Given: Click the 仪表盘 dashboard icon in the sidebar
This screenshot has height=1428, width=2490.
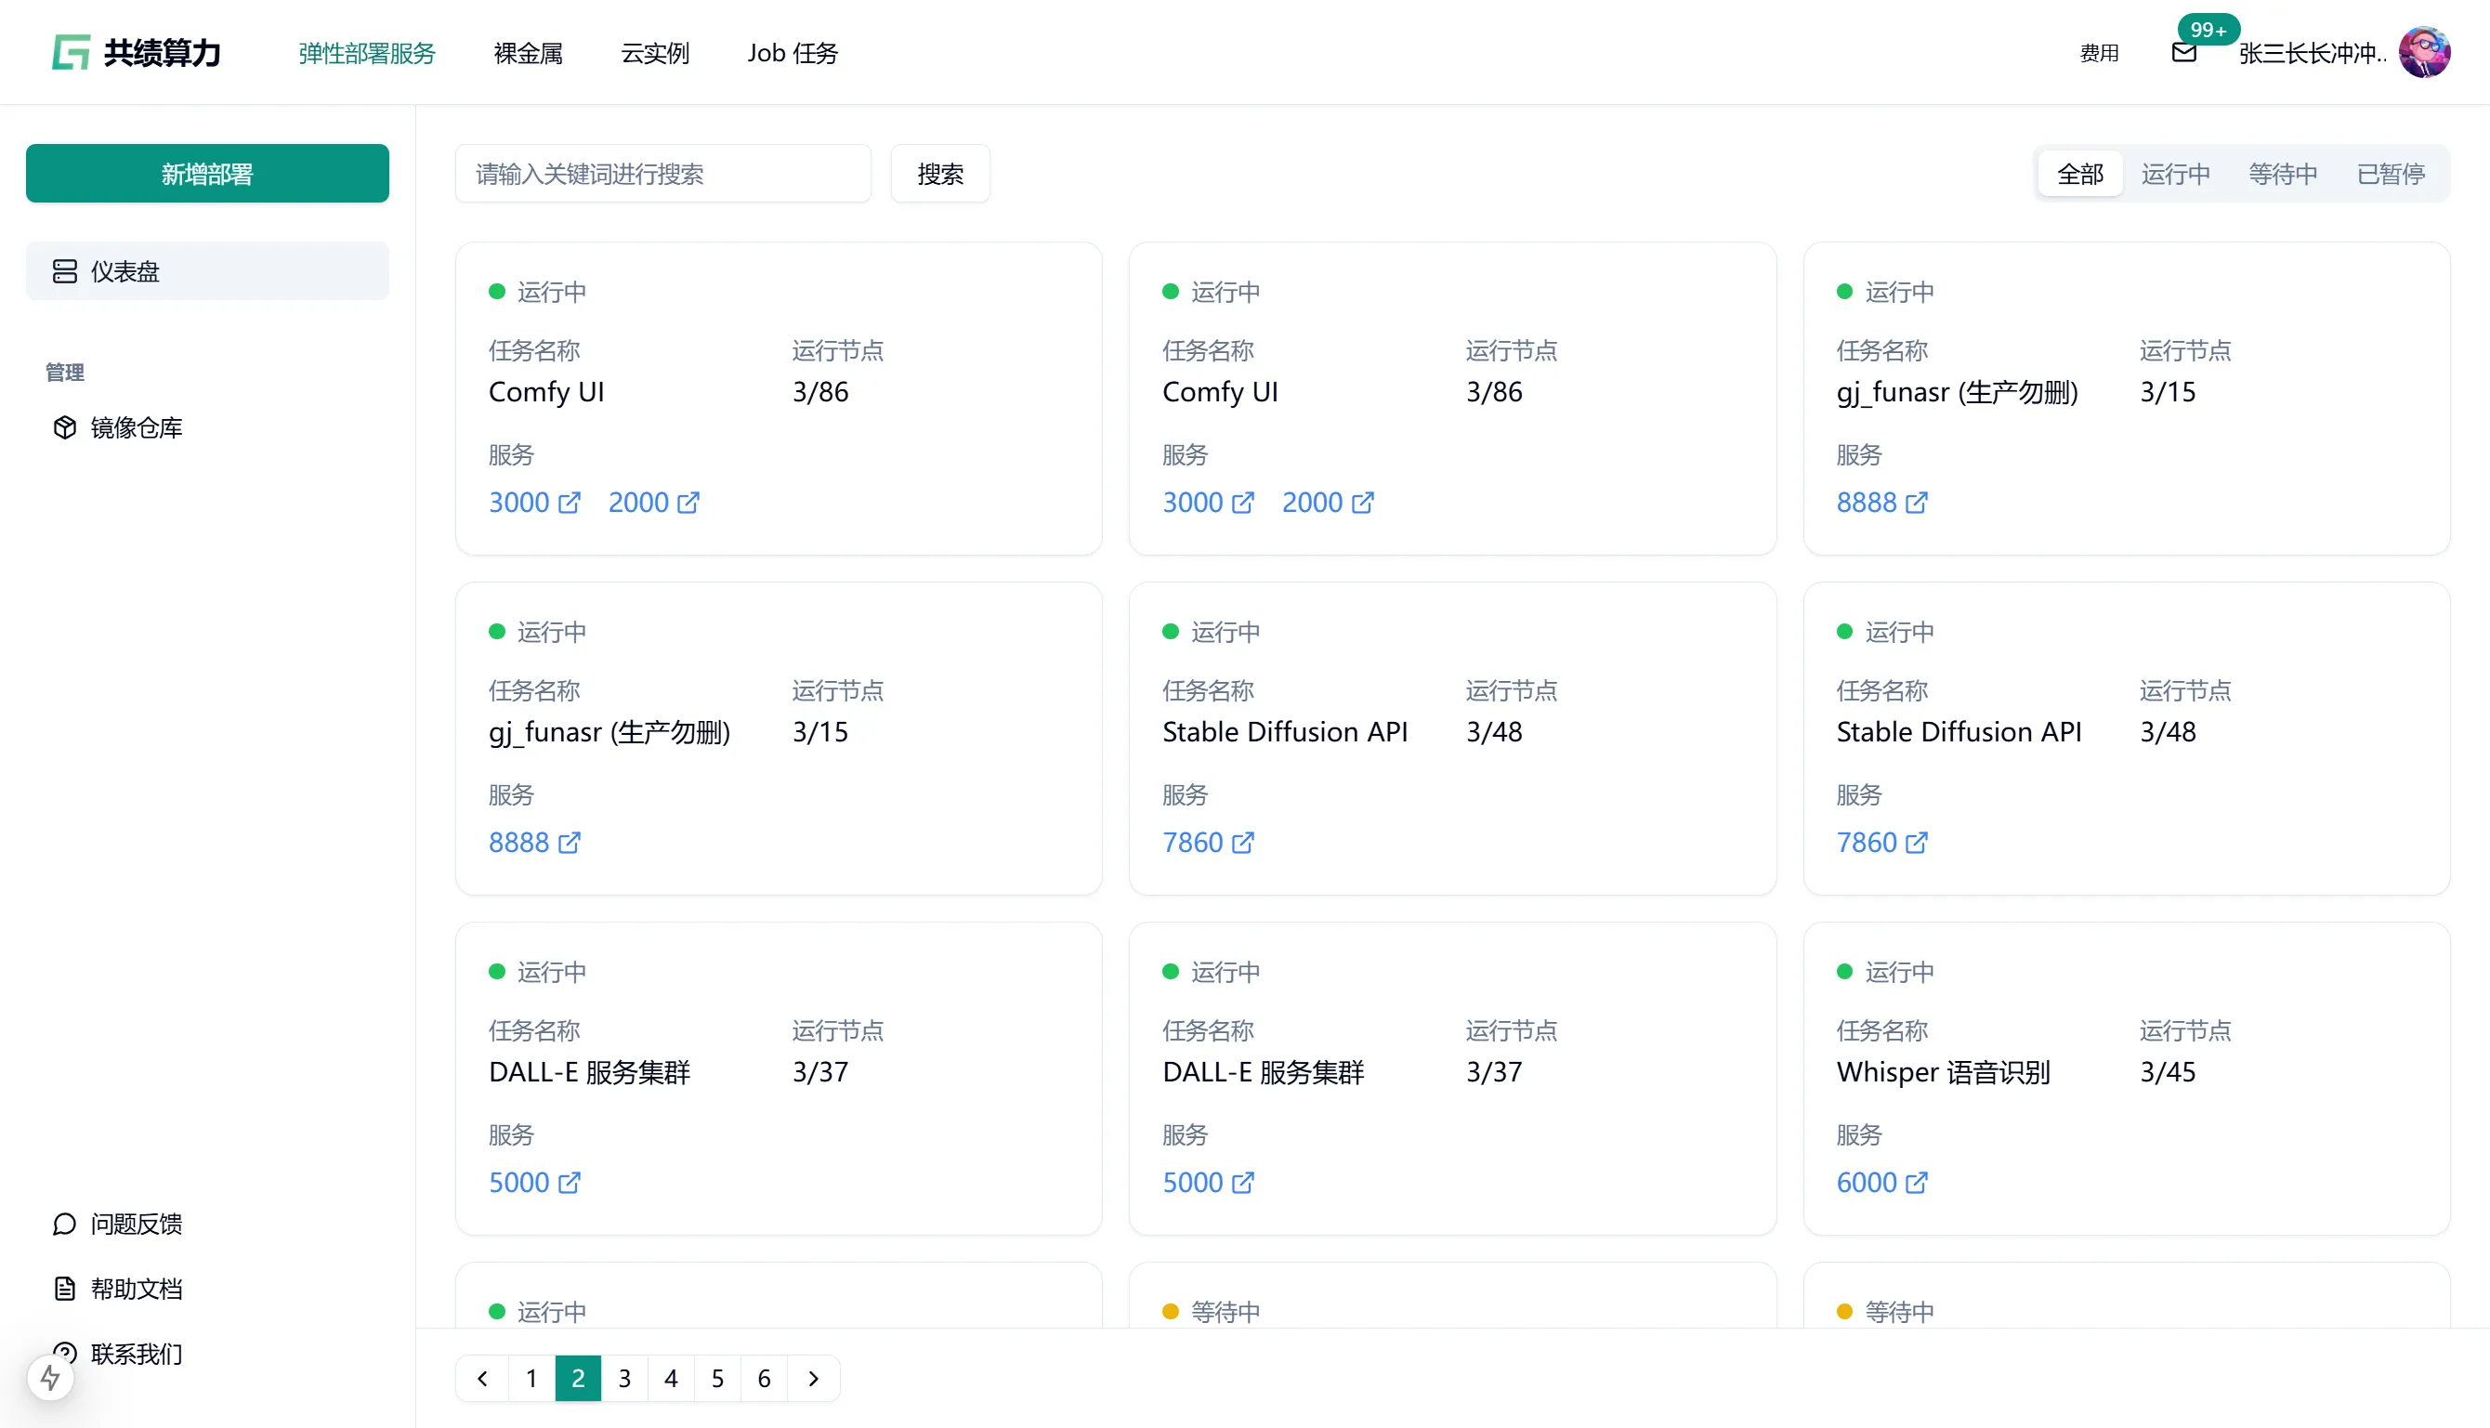Looking at the screenshot, I should tap(65, 270).
